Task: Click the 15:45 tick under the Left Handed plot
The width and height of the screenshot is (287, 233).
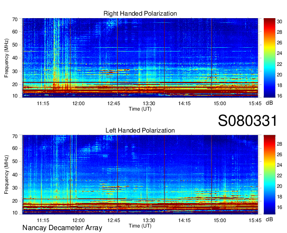Action: [255, 220]
